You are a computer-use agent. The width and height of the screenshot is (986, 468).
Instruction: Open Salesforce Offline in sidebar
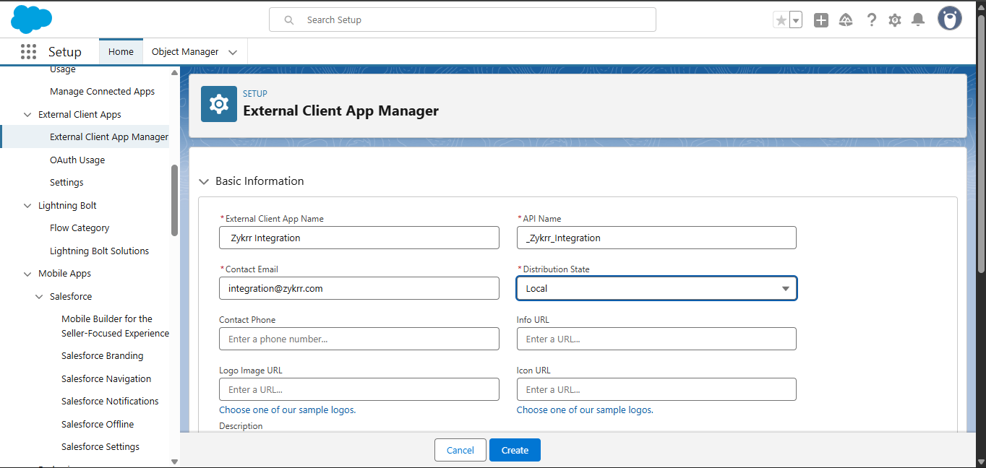click(98, 425)
